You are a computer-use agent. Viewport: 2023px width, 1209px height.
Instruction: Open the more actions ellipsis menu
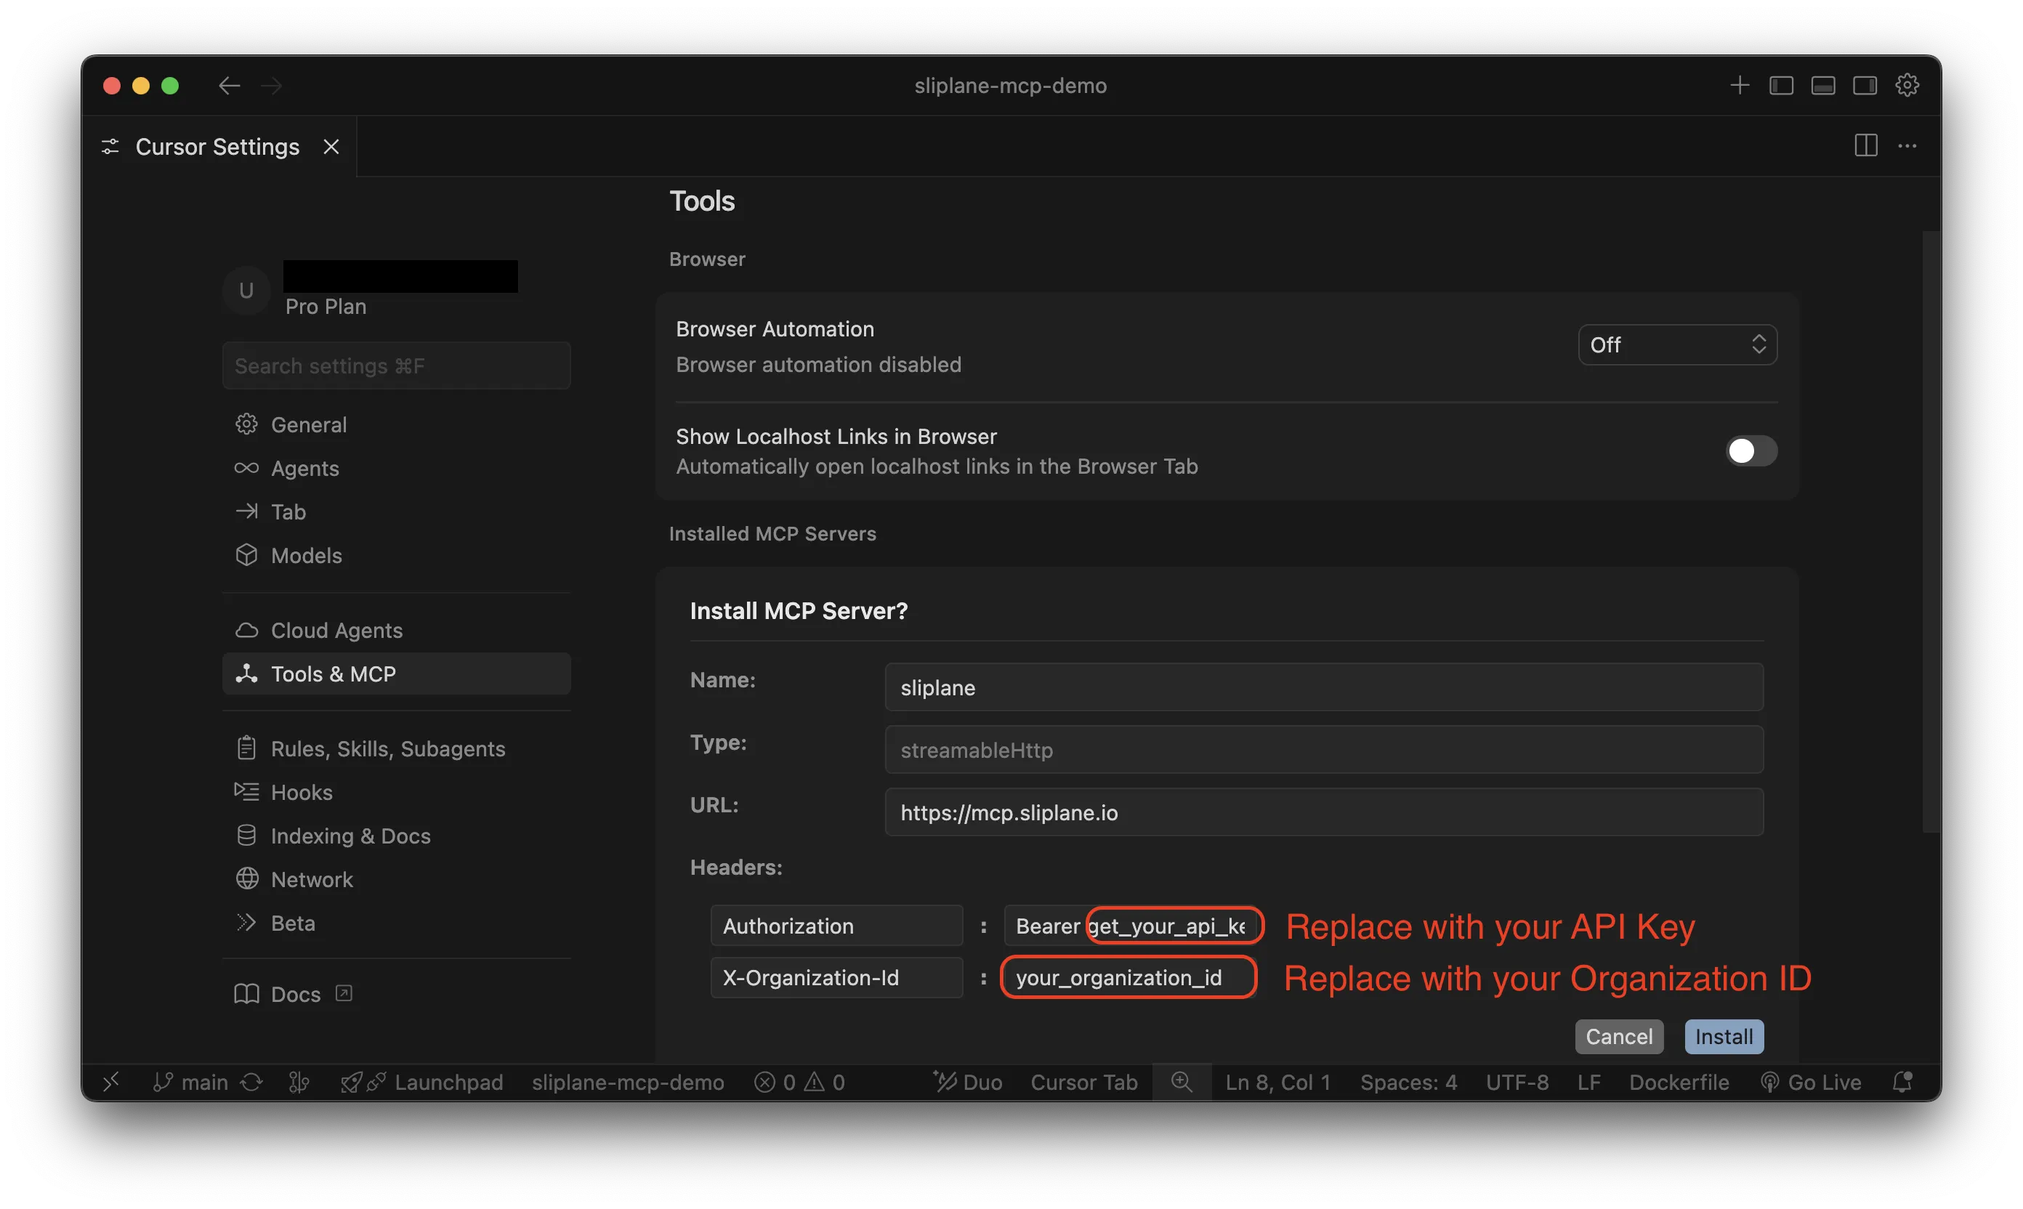pos(1907,146)
